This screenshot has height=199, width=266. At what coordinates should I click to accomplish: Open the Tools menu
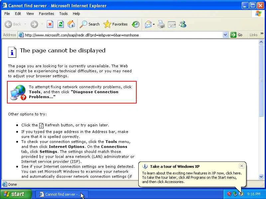point(64,14)
